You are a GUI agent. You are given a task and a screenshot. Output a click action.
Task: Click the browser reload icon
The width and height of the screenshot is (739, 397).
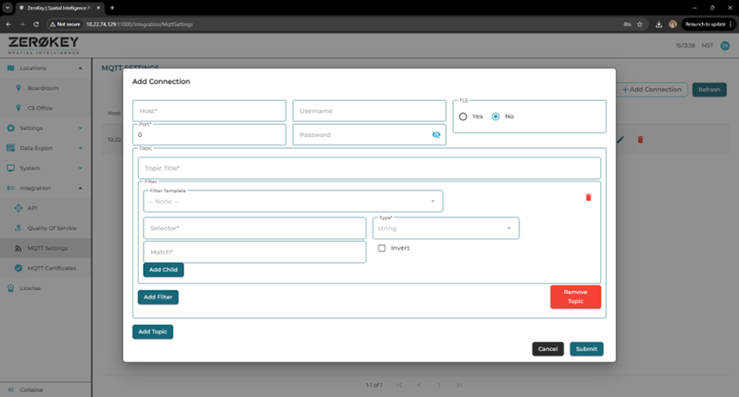point(37,25)
